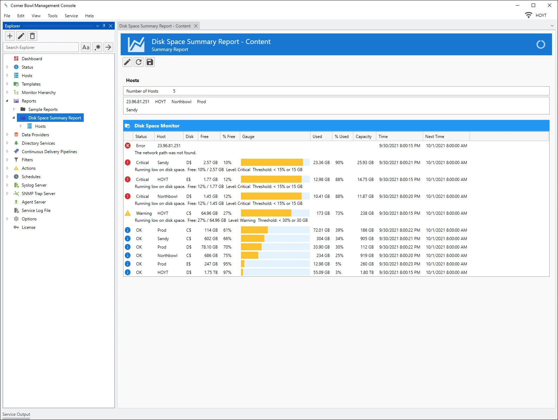
Task: Click the save report floppy disk icon
Action: pos(150,62)
